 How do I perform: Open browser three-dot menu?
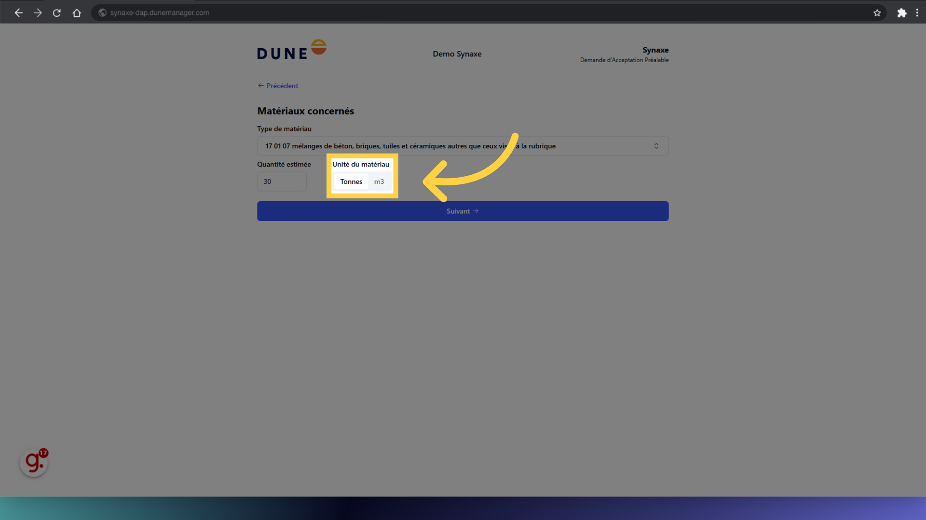click(x=917, y=13)
